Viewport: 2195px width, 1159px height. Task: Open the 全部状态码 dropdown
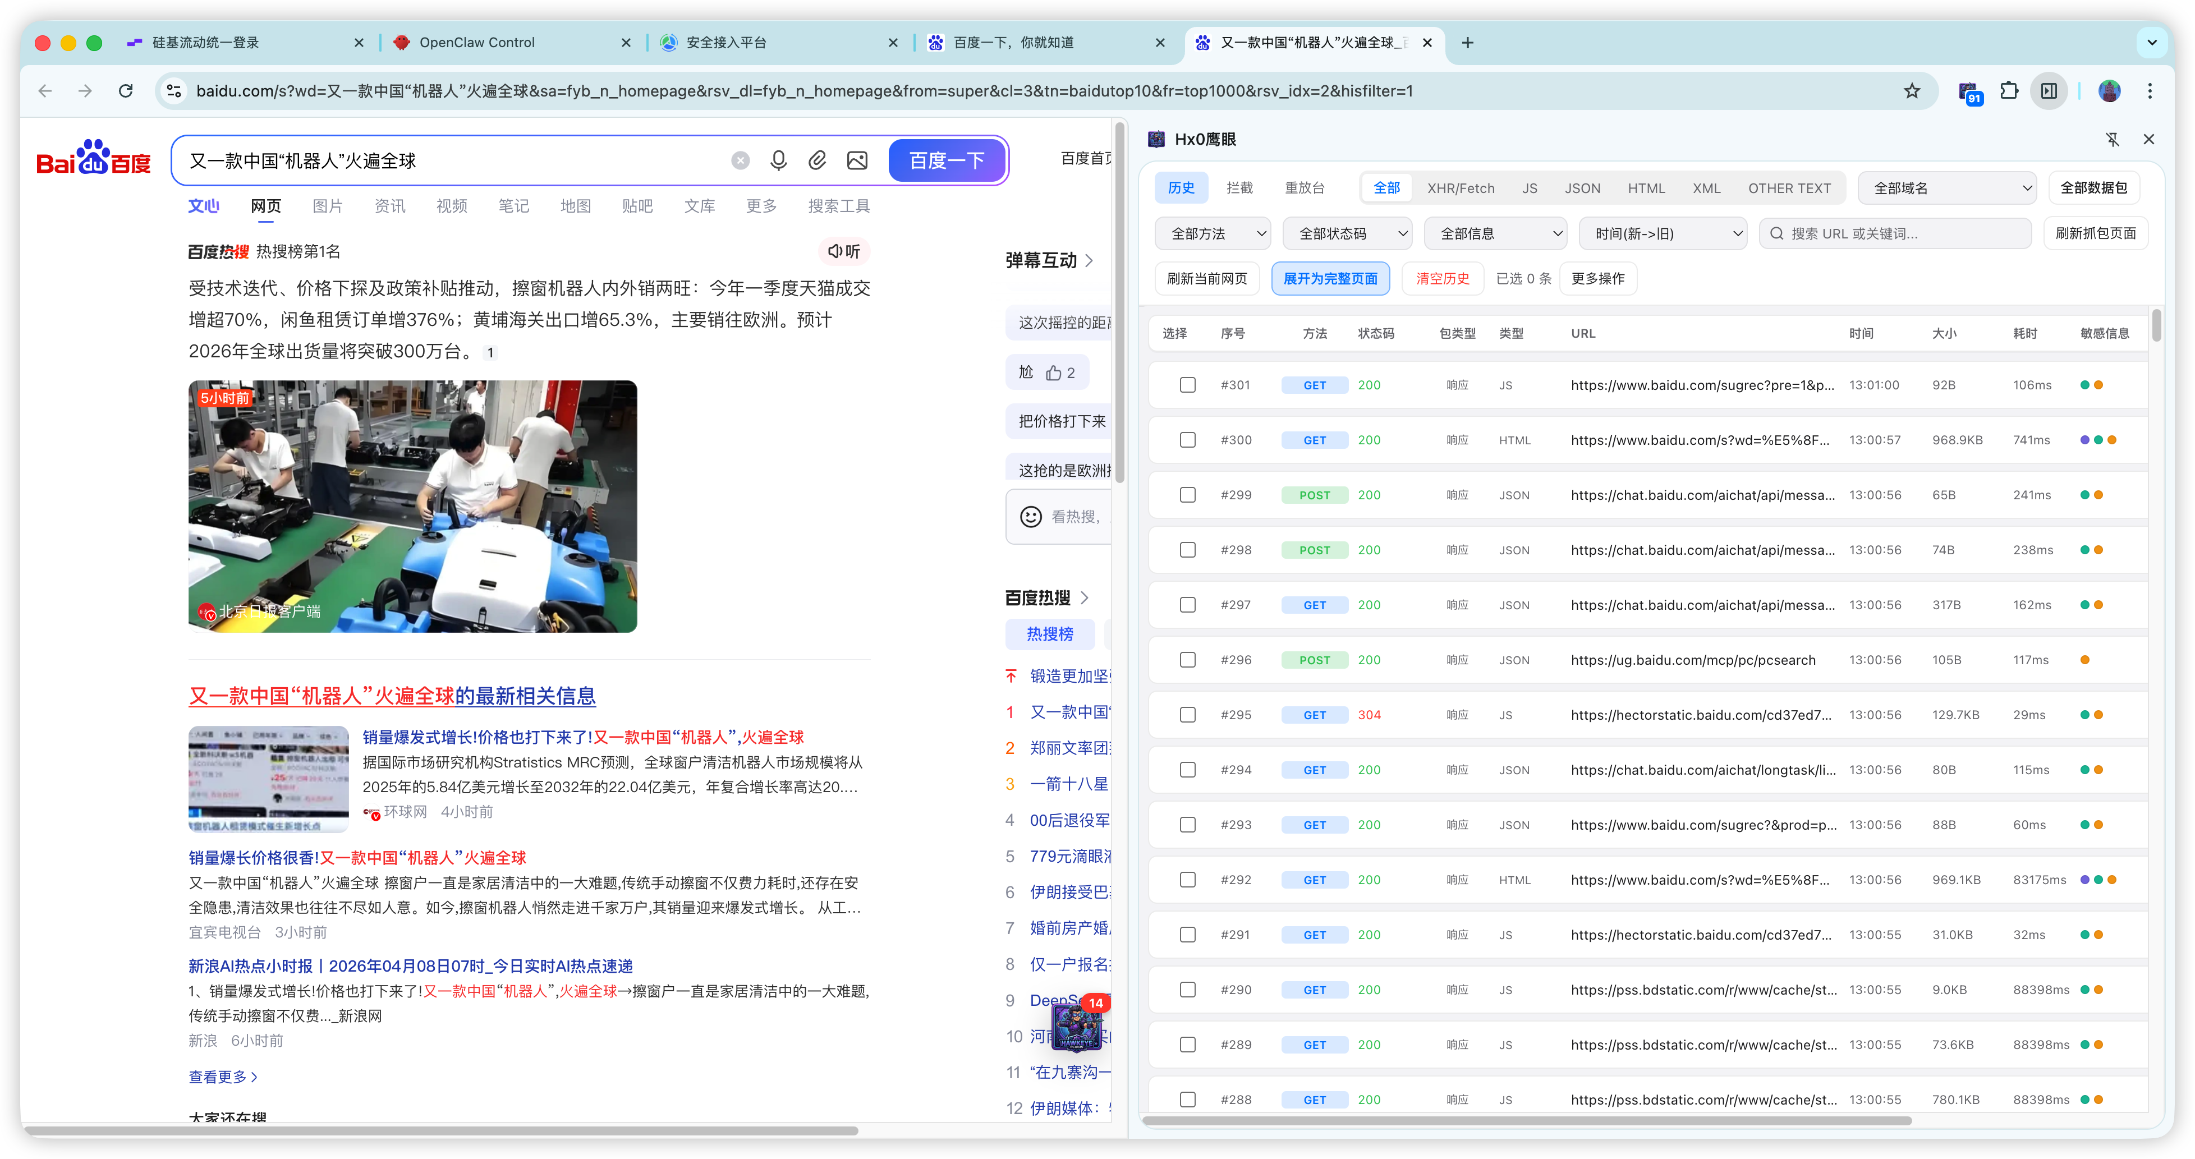point(1347,233)
